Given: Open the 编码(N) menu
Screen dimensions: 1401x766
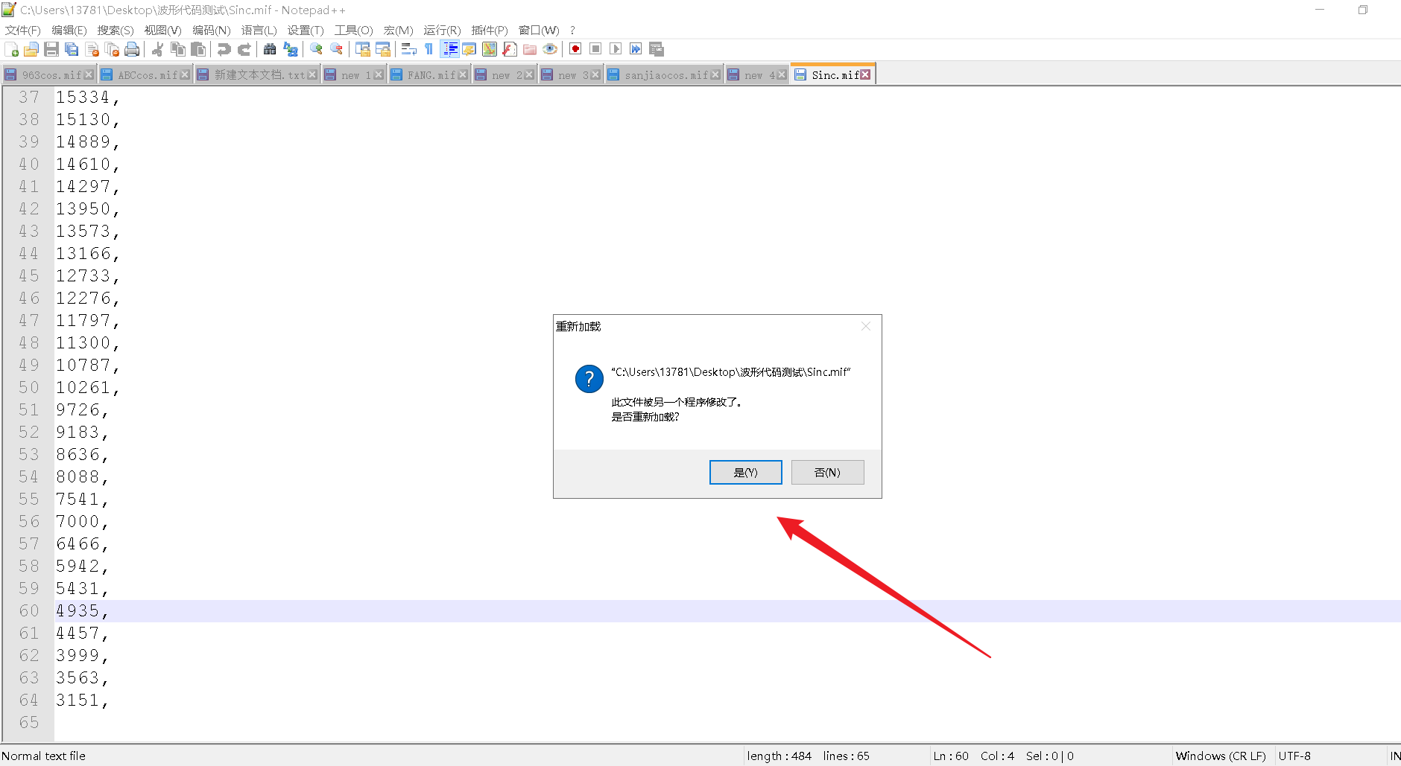Looking at the screenshot, I should coord(211,30).
